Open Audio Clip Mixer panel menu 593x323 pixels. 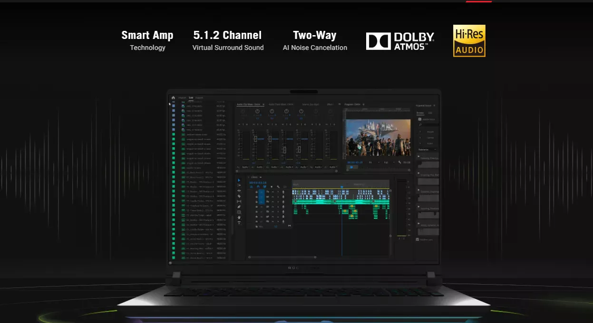[x=263, y=104]
